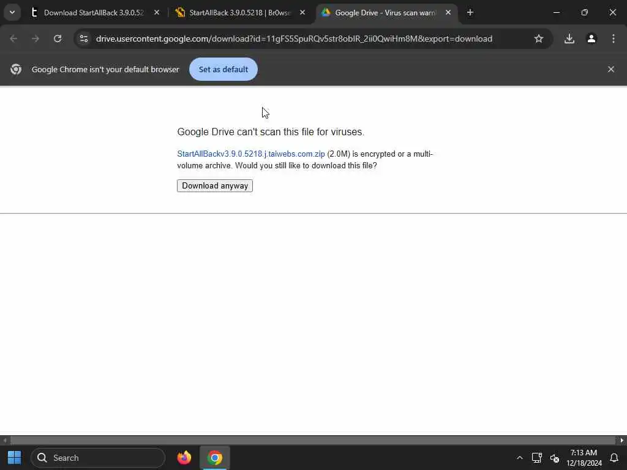Screen dimensions: 627x470
Task: Open StartAllBackv3.9.0.5218.j.taiwebs.com.zip link
Action: [x=250, y=154]
